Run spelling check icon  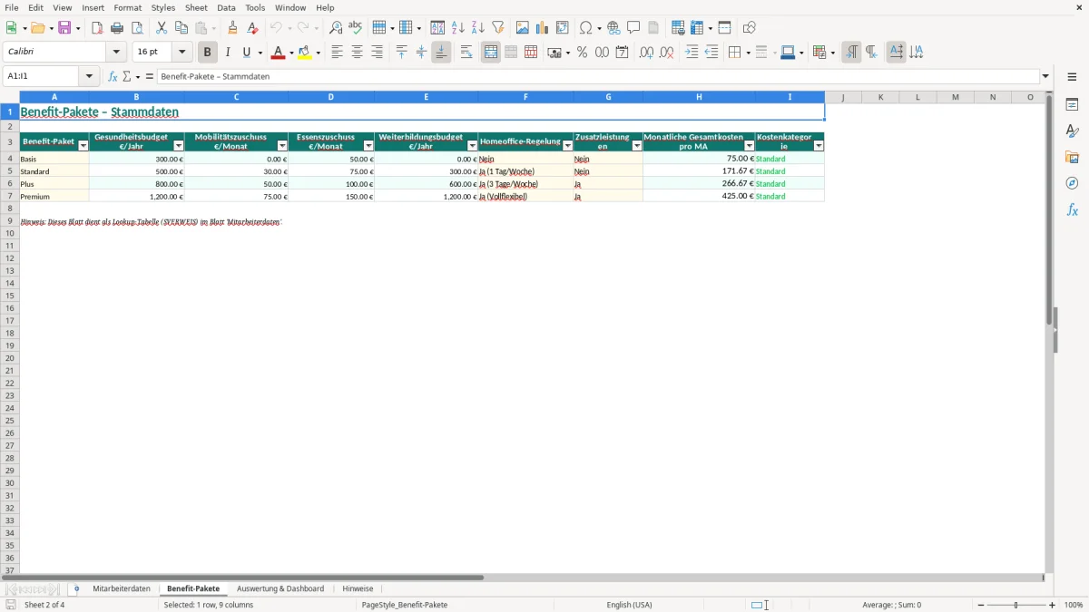coord(356,28)
